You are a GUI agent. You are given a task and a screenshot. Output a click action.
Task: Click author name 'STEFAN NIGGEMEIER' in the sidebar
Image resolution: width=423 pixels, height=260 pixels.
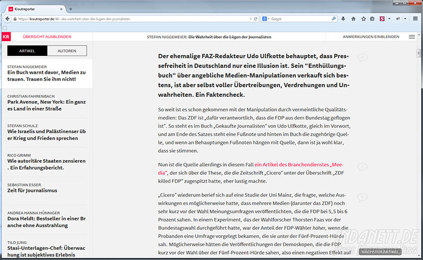pos(27,67)
